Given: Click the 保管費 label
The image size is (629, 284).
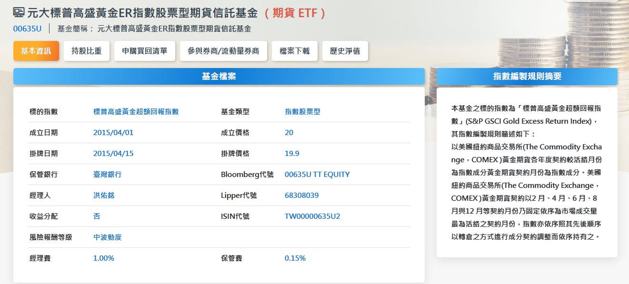Looking at the screenshot, I should [x=231, y=258].
